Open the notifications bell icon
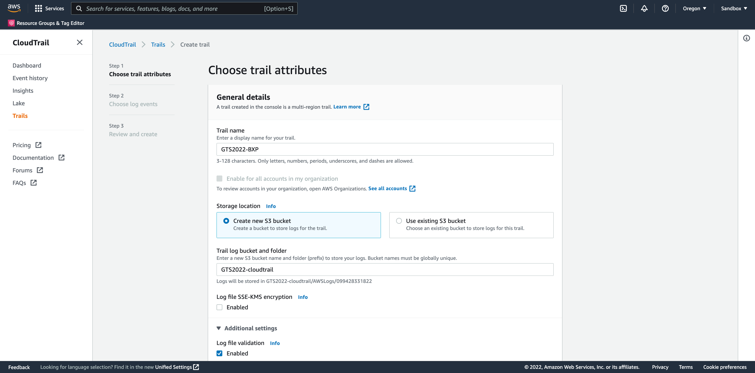The width and height of the screenshot is (755, 373). coord(644,8)
